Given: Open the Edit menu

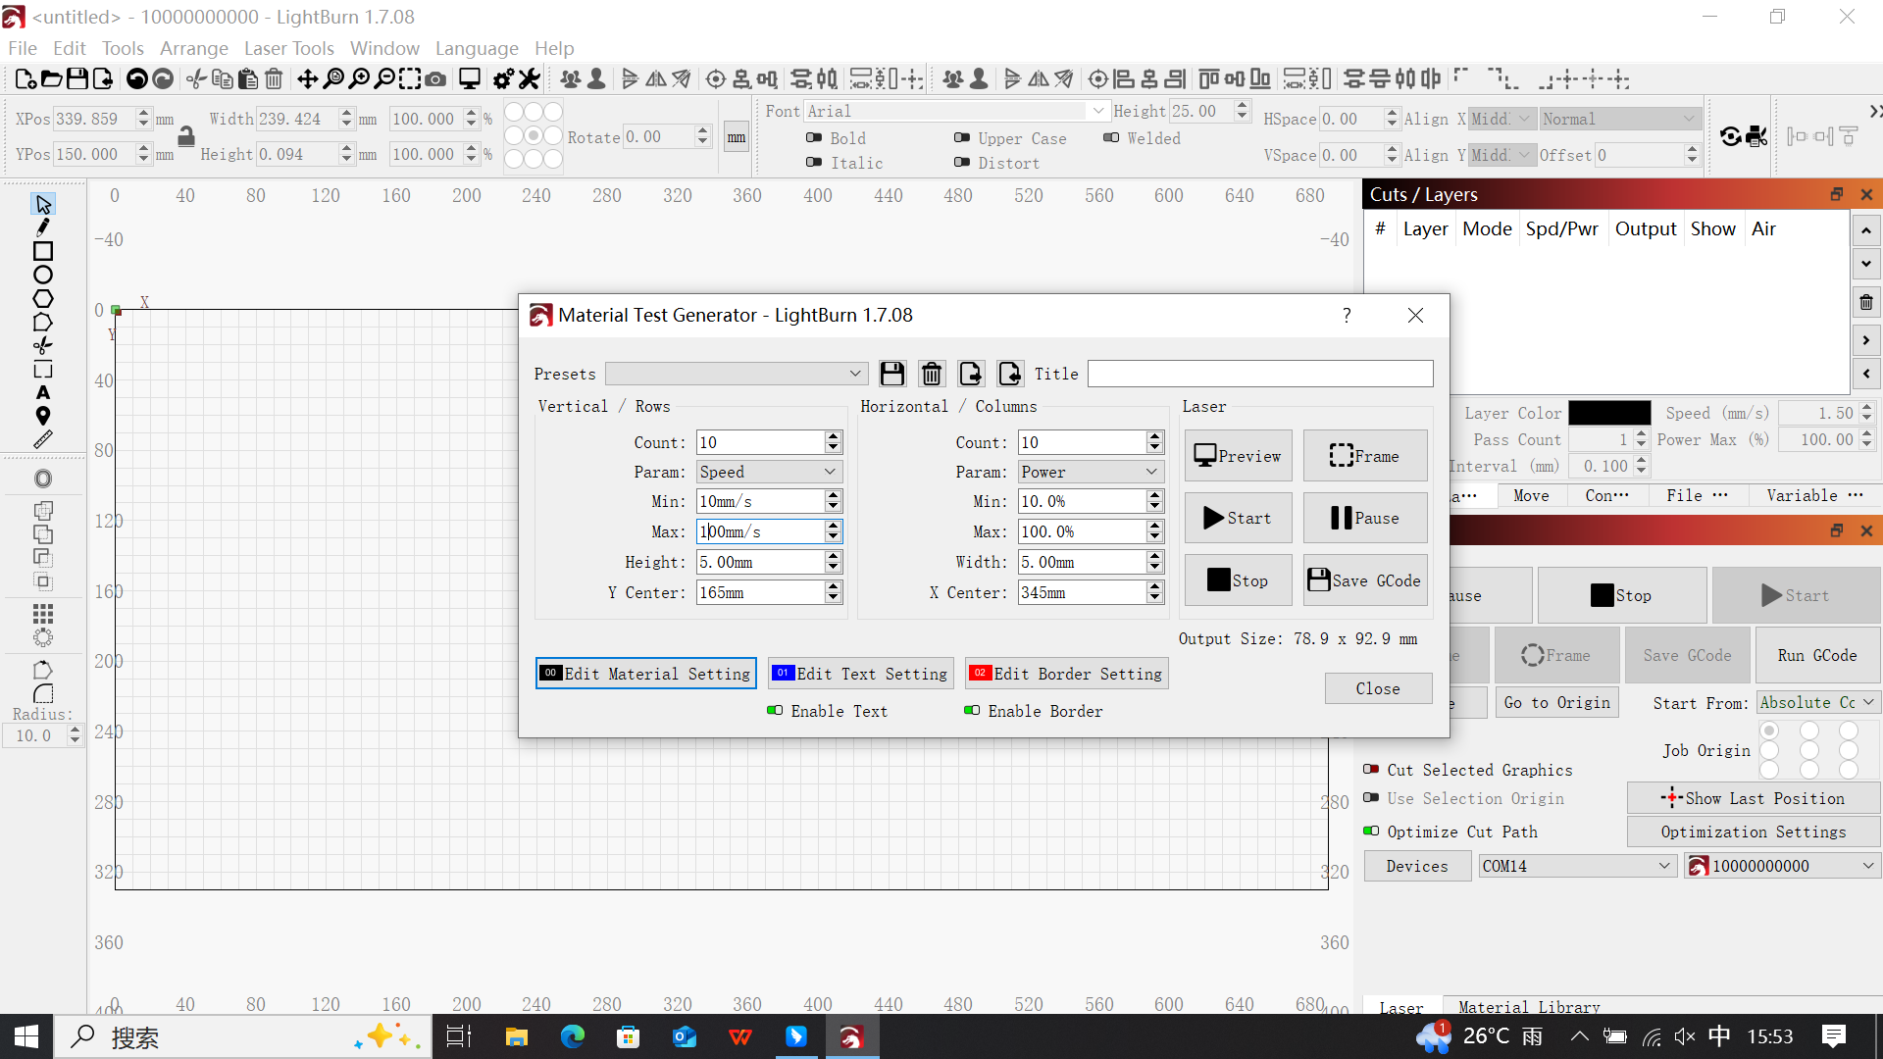Looking at the screenshot, I should (70, 48).
